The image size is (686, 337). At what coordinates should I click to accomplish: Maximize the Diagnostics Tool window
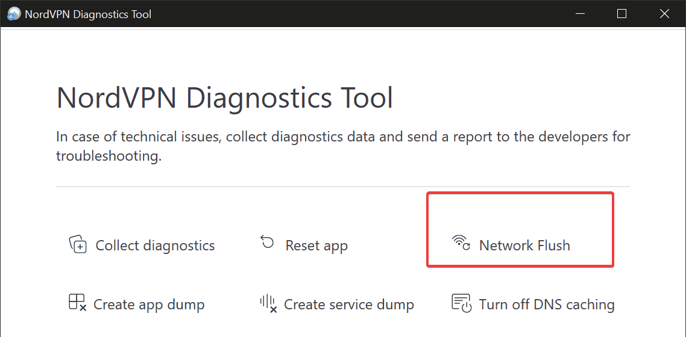(621, 14)
